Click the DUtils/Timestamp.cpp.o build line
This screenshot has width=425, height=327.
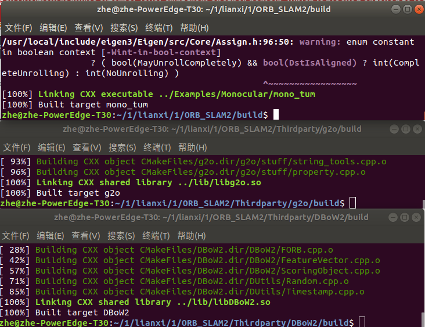pyautogui.click(x=182, y=292)
